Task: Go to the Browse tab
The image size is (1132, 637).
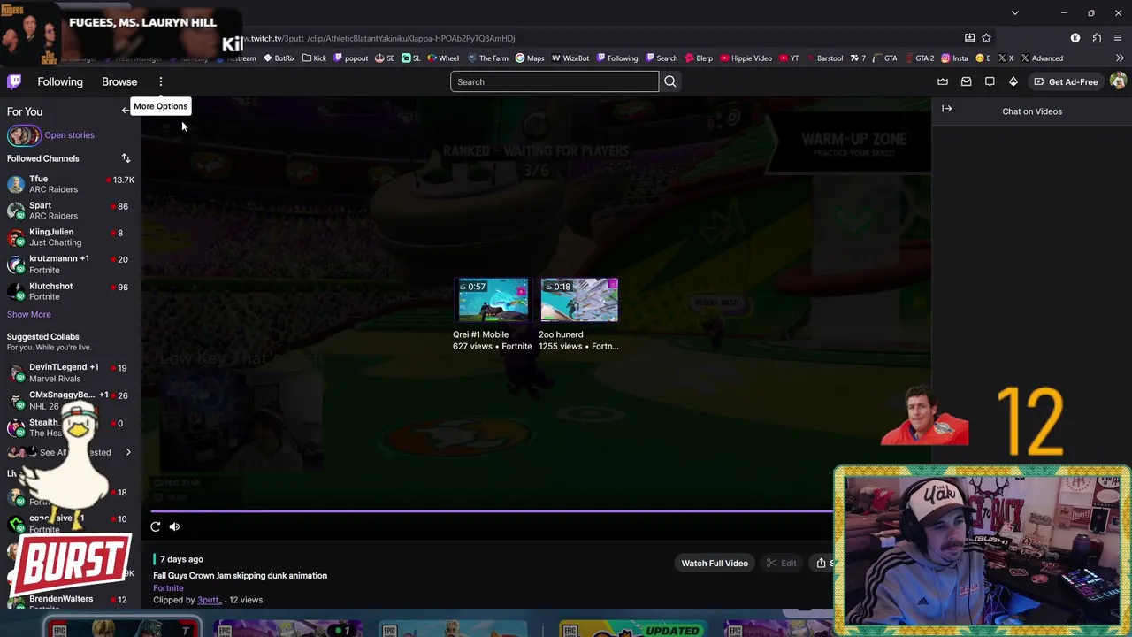Action: click(x=119, y=81)
